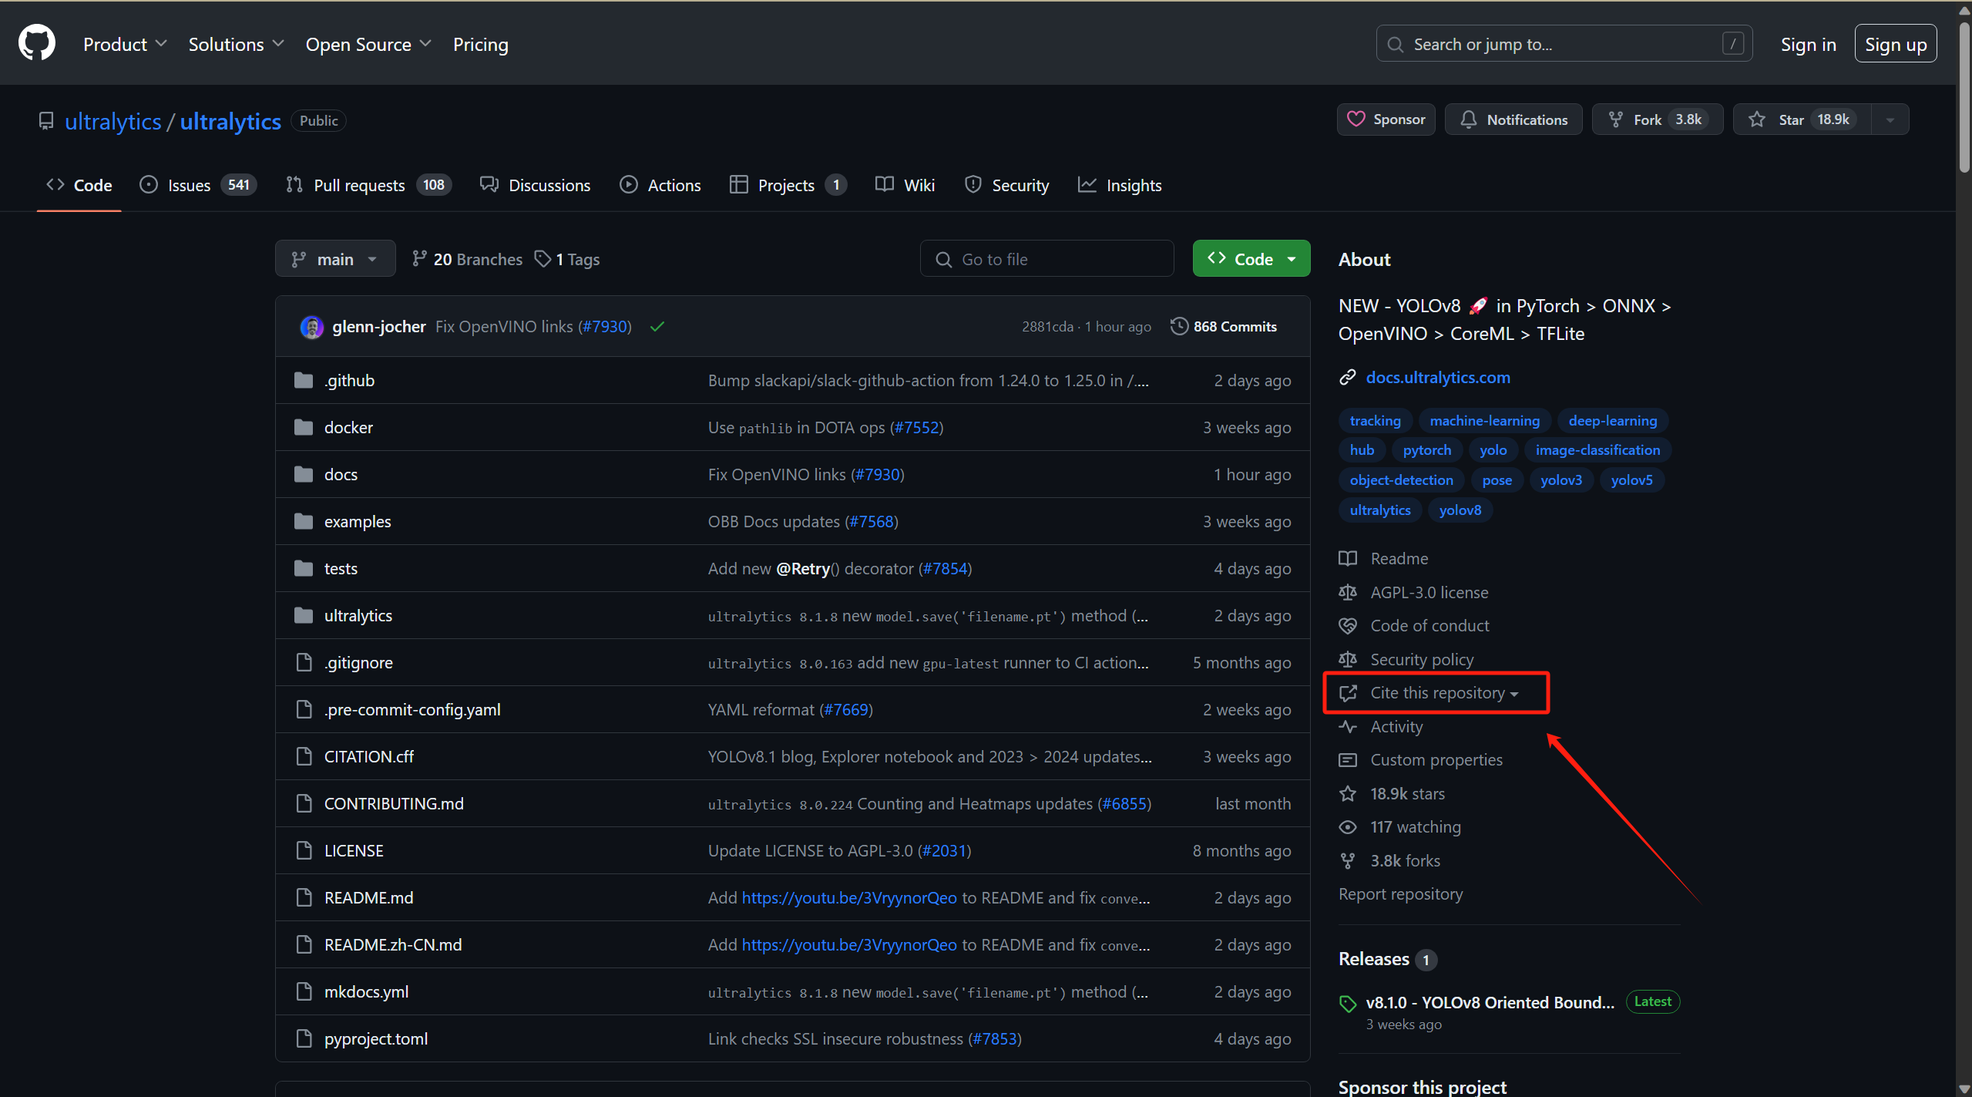This screenshot has height=1097, width=1972.
Task: Click the search or jump to field
Action: (1564, 44)
